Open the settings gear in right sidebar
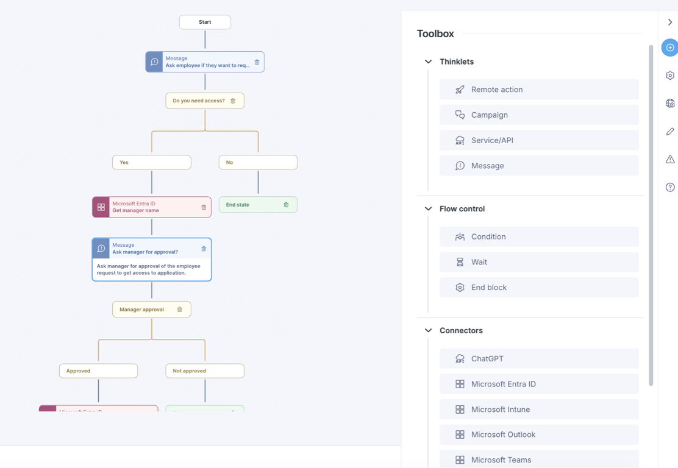This screenshot has height=468, width=678. click(x=670, y=76)
